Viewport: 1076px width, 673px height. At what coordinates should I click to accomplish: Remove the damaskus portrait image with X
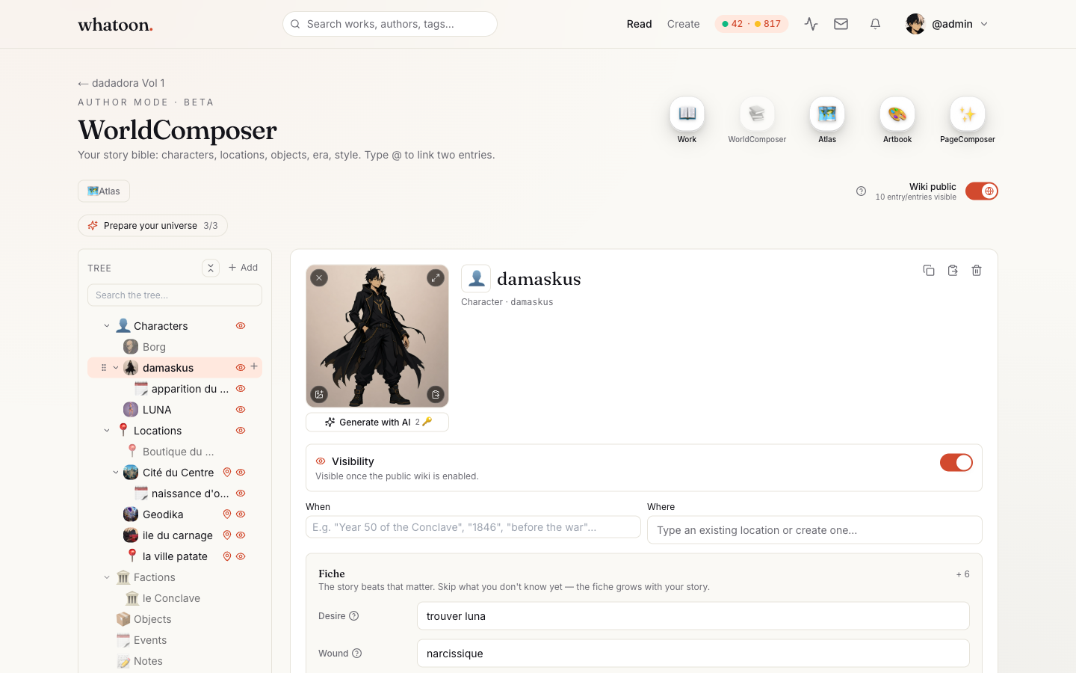point(319,277)
